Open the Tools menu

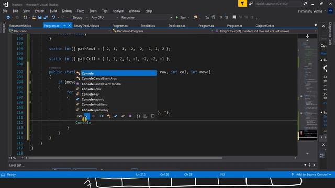93,11
